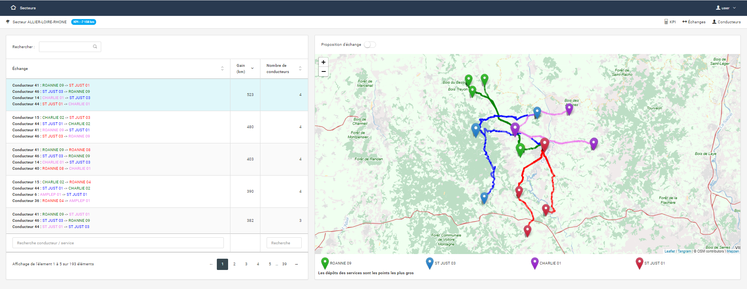
Task: Zoom out on the map
Action: click(323, 71)
